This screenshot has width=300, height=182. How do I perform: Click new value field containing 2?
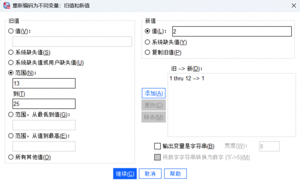[x=232, y=32]
